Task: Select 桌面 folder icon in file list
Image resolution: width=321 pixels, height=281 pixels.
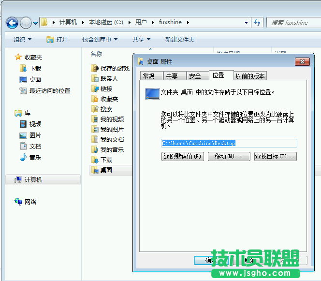Action: [94, 170]
